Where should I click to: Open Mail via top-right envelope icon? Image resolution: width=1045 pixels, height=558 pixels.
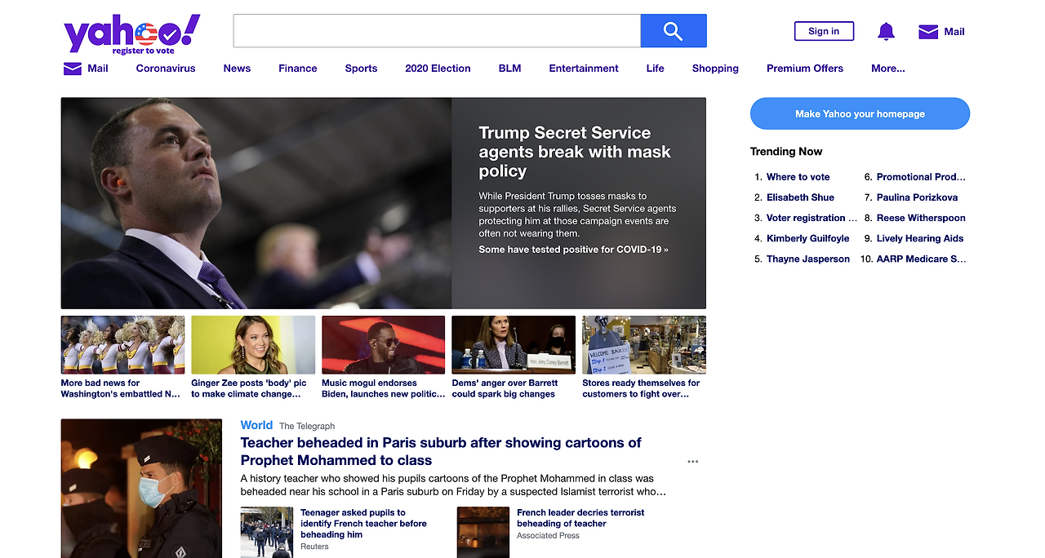928,32
